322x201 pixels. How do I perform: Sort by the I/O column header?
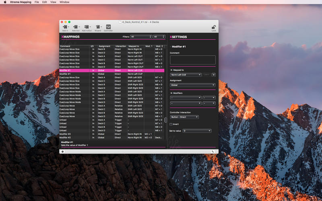click(x=92, y=46)
